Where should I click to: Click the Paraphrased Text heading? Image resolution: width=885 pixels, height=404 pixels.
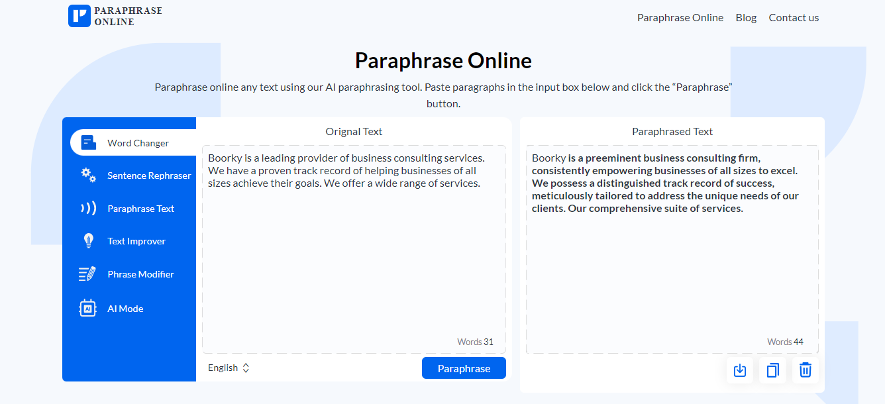tap(672, 131)
